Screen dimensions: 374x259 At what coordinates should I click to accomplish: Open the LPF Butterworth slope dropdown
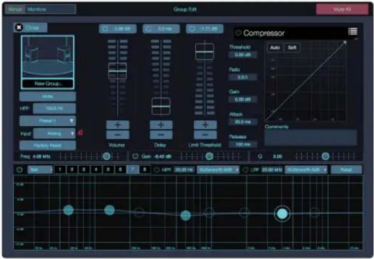[x=306, y=169]
